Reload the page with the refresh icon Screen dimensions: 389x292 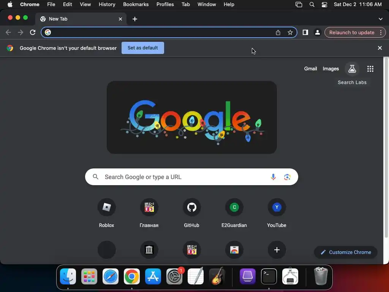pyautogui.click(x=33, y=32)
